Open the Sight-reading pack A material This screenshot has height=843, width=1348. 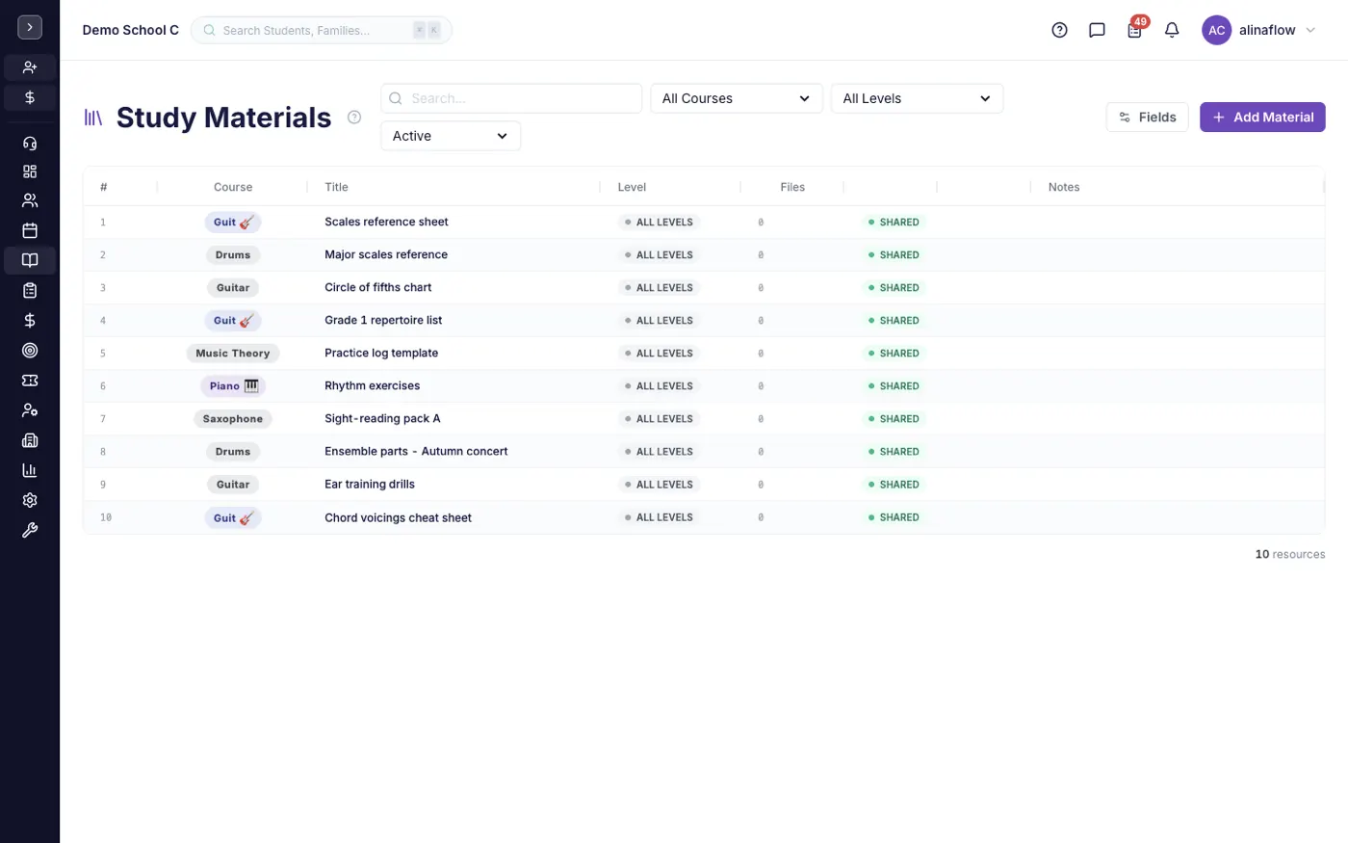pyautogui.click(x=382, y=418)
